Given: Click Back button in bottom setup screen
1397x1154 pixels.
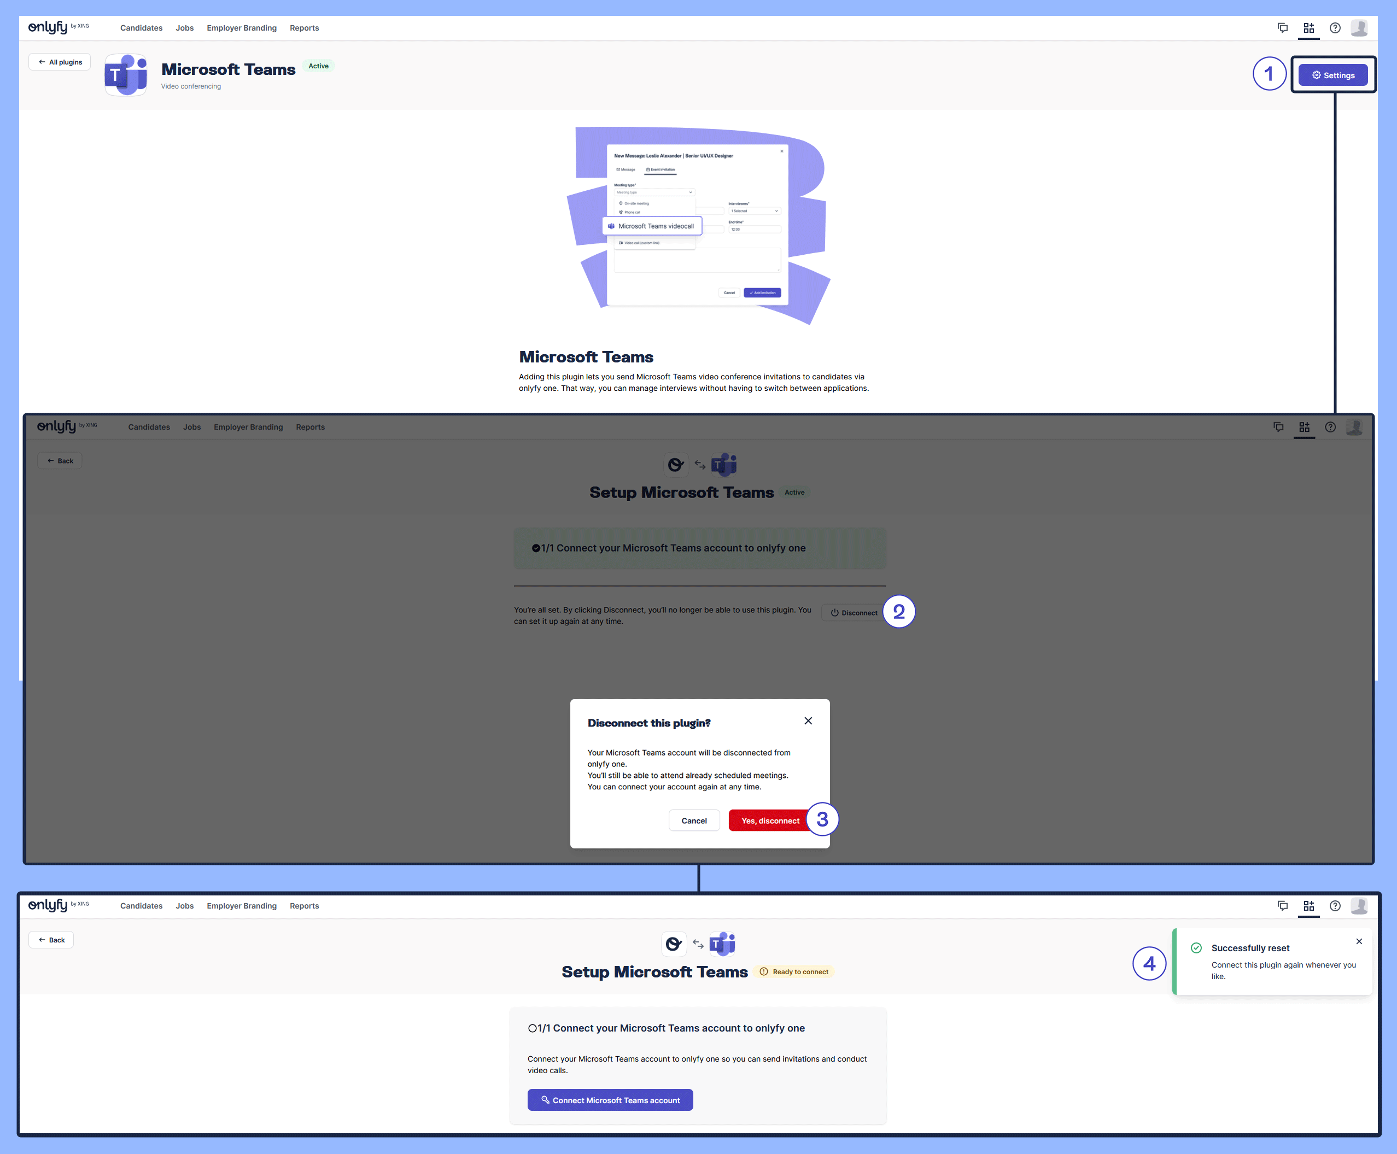Looking at the screenshot, I should pyautogui.click(x=51, y=939).
